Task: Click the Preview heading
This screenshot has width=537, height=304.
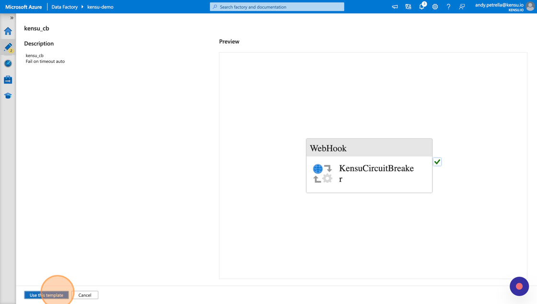Action: (x=229, y=41)
